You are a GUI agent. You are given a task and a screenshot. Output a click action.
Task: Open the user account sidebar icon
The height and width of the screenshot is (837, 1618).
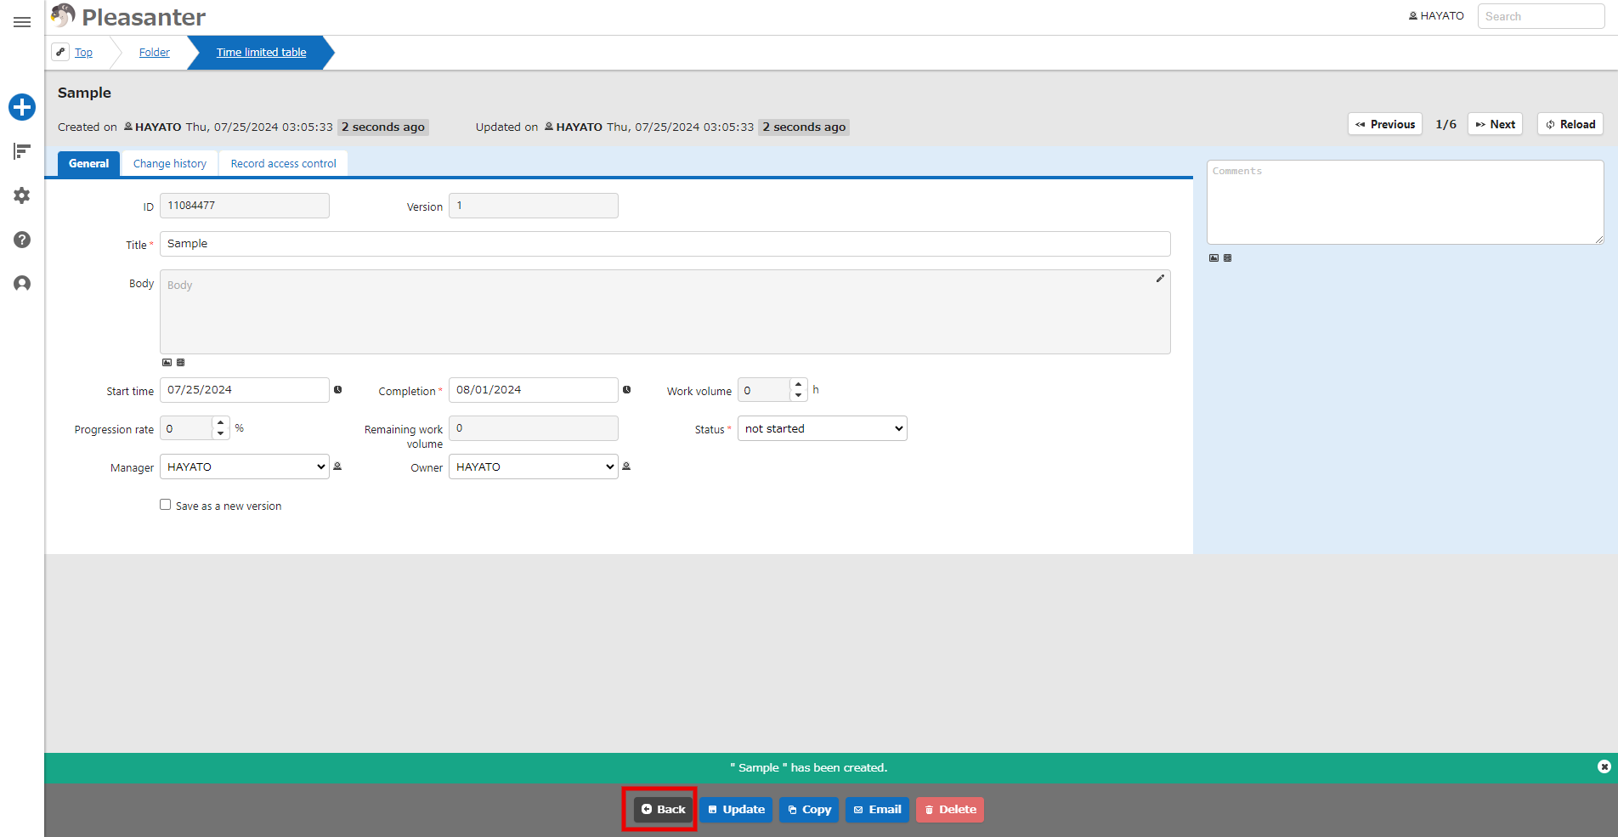point(22,283)
